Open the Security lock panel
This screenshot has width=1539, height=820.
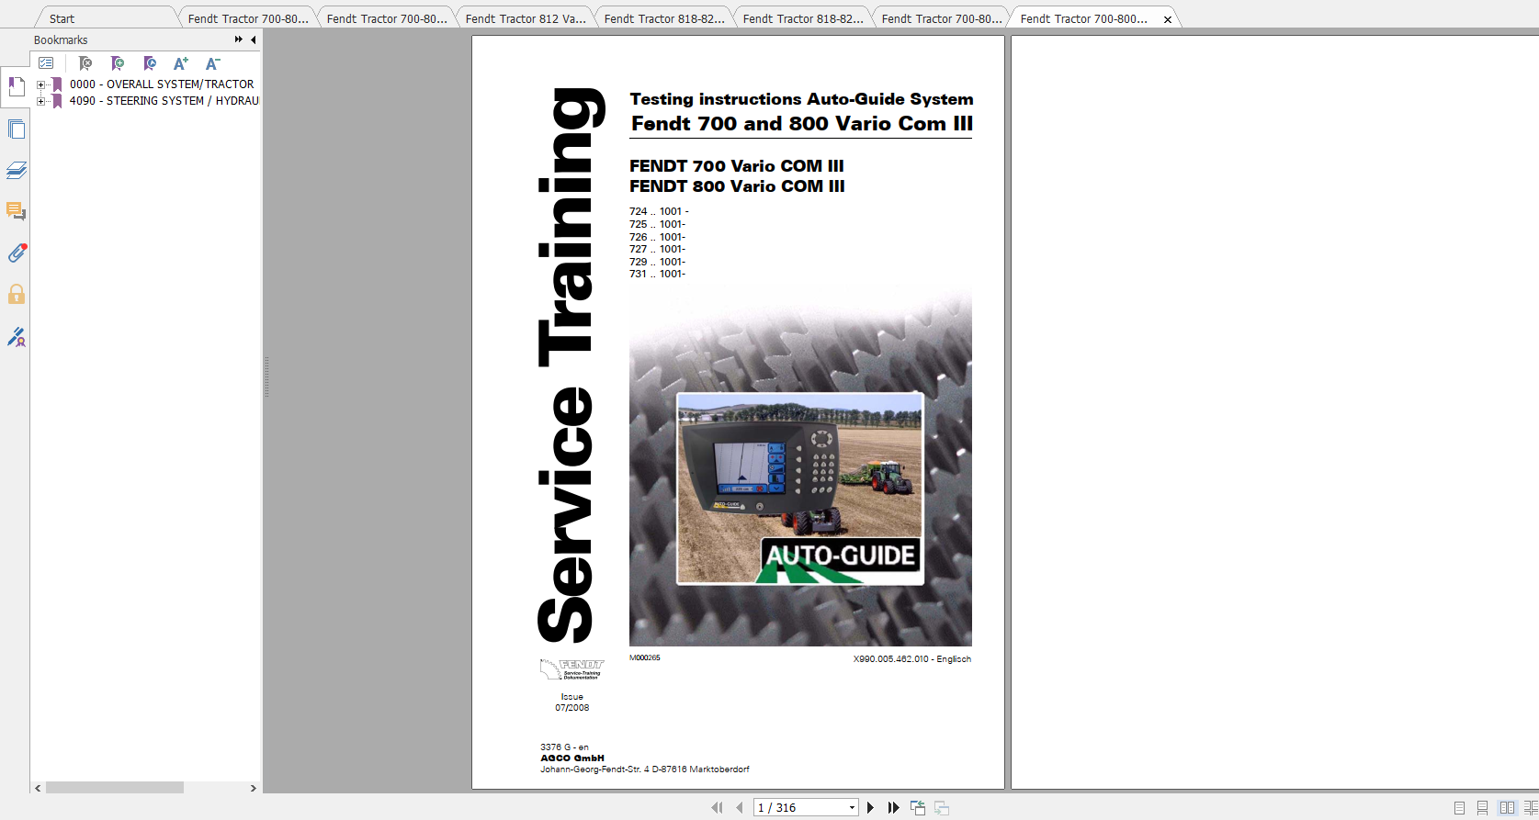pyautogui.click(x=16, y=294)
